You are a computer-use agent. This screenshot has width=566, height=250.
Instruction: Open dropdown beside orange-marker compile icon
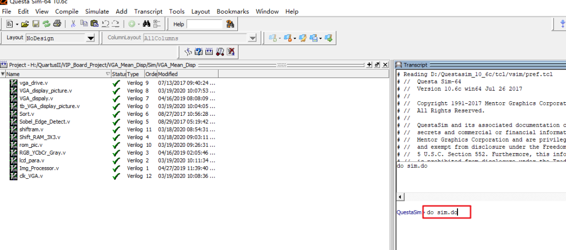click(295, 38)
